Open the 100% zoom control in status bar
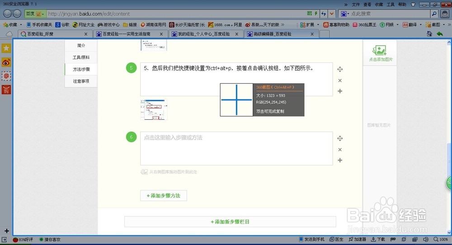The height and width of the screenshot is (245, 452). [x=441, y=239]
